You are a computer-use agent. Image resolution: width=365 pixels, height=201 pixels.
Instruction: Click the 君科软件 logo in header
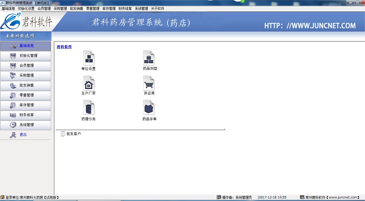pyautogui.click(x=26, y=21)
